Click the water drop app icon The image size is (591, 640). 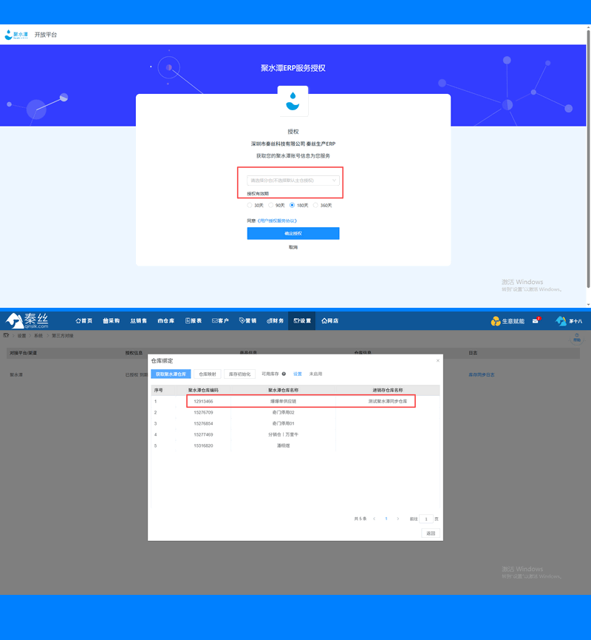pyautogui.click(x=293, y=101)
